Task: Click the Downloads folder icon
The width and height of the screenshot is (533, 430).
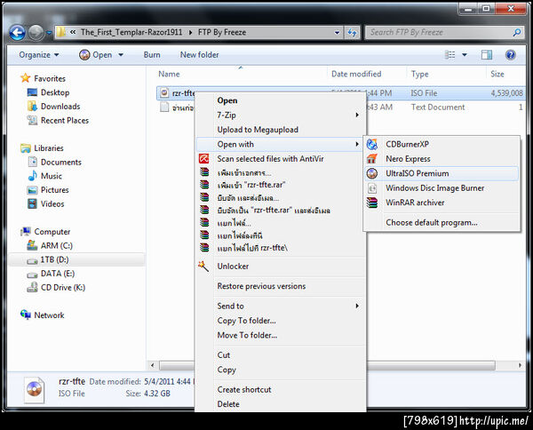Action: pyautogui.click(x=32, y=106)
